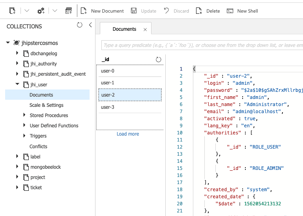The height and width of the screenshot is (216, 303).
Task: Click the Triggers label
Action: point(38,136)
